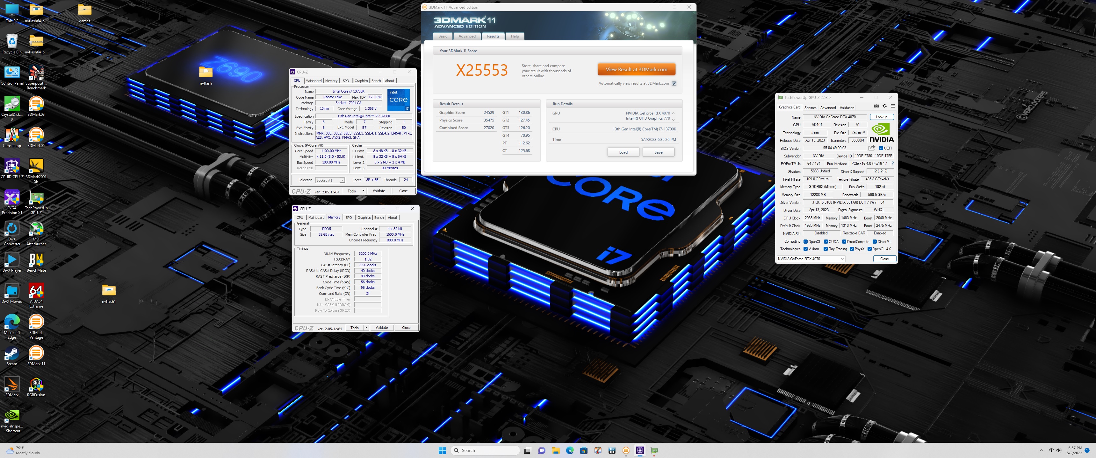Image resolution: width=1096 pixels, height=458 pixels.
Task: Select the Bench tab in upper CPU-Z window
Action: pyautogui.click(x=376, y=81)
